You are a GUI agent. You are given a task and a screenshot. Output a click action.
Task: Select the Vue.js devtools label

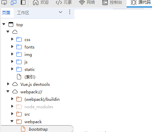pyautogui.click(x=35, y=84)
